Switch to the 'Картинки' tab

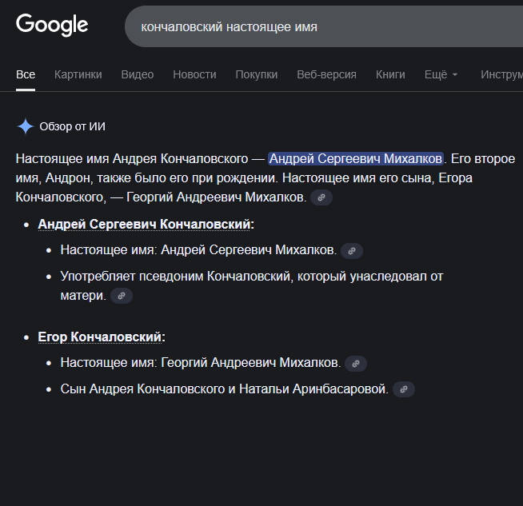click(x=78, y=74)
